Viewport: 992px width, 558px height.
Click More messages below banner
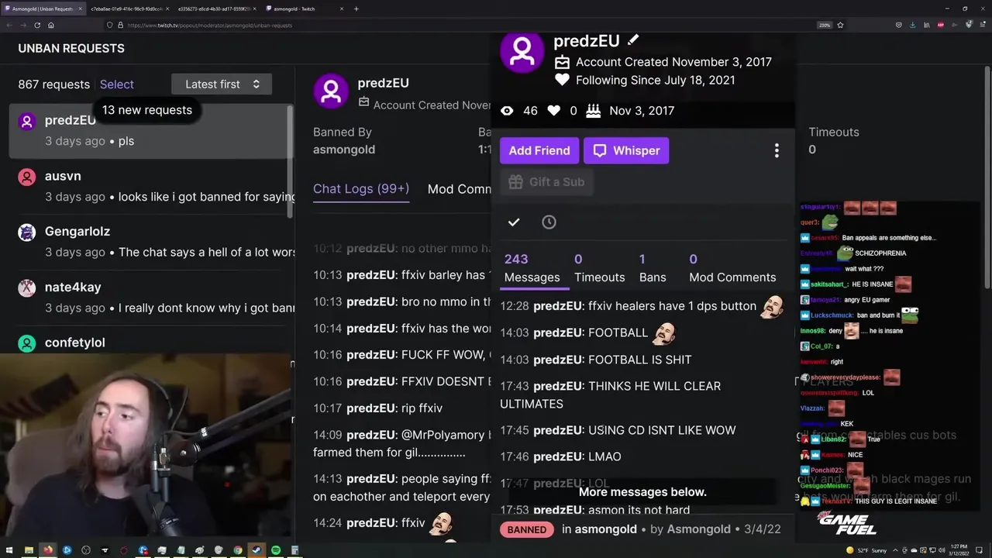(642, 492)
